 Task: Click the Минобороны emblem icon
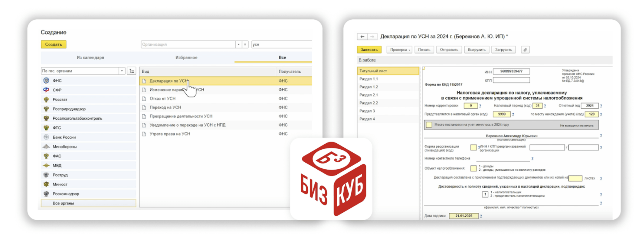click(46, 147)
